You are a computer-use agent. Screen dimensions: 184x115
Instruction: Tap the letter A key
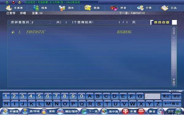90,96
